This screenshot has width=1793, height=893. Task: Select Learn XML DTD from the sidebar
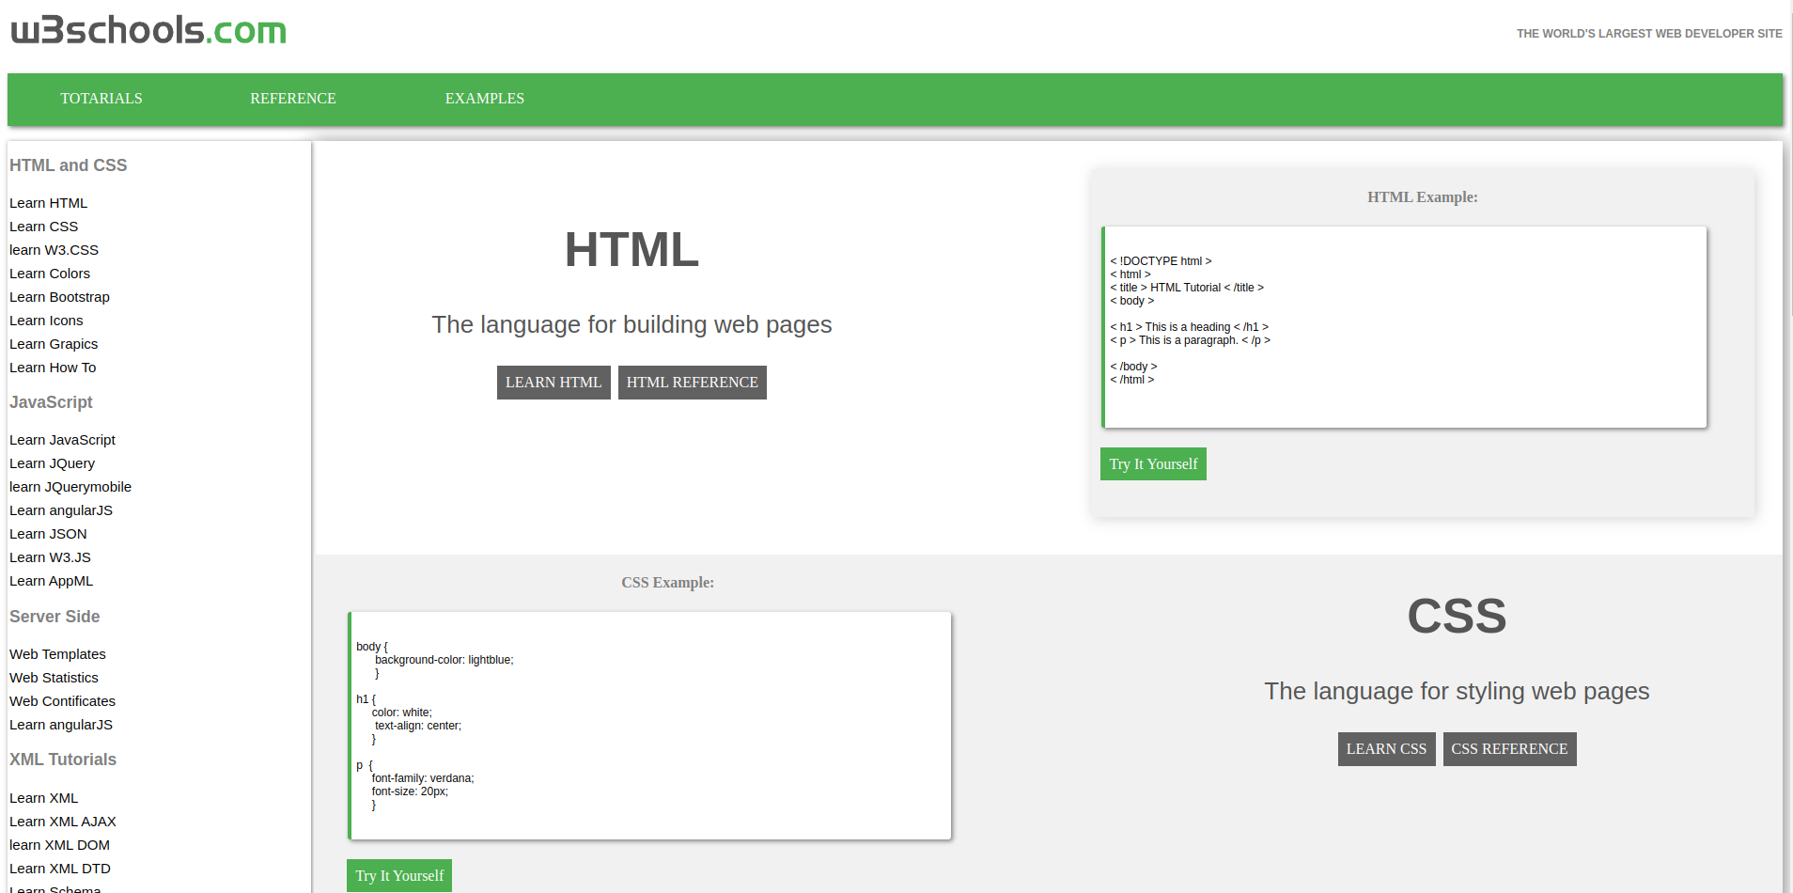pyautogui.click(x=60, y=869)
